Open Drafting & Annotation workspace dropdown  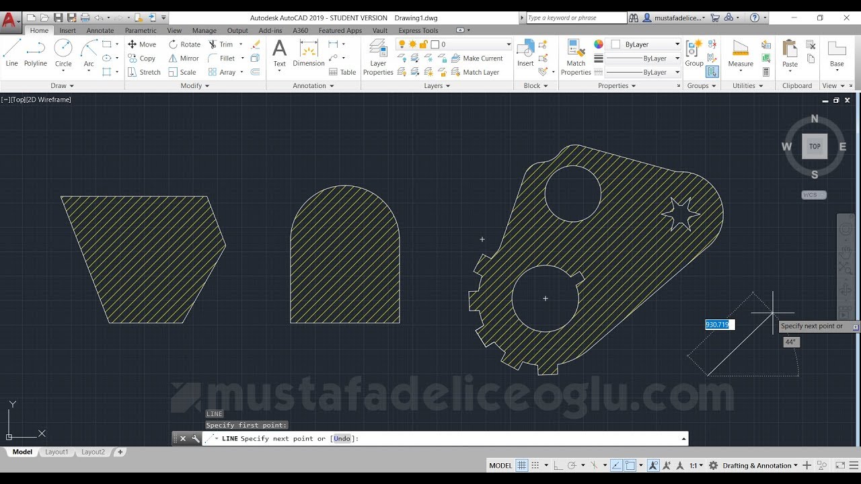761,465
